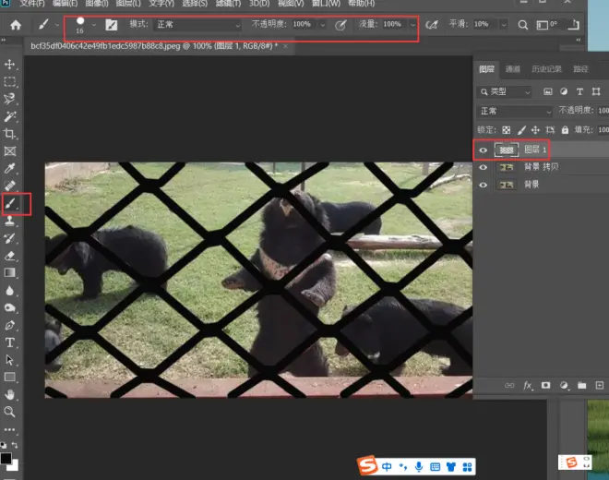Toggle lock image pixels brush icon
The image size is (609, 480).
pos(521,130)
